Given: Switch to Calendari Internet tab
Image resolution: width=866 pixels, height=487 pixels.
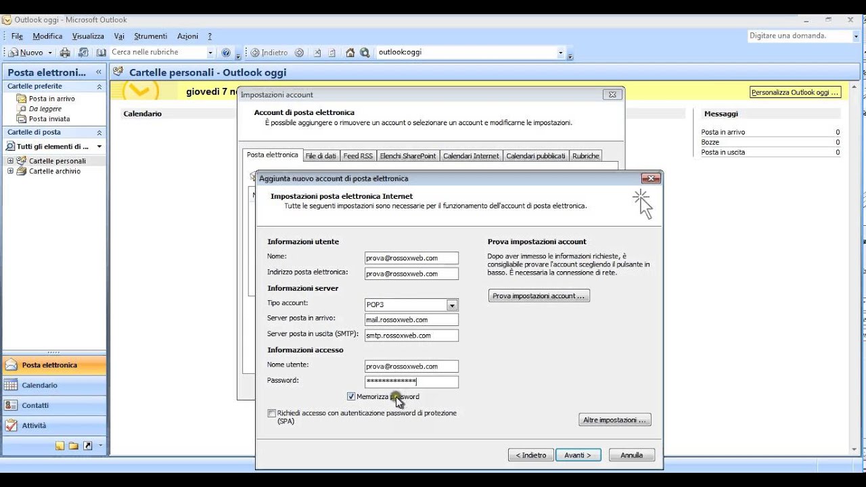Looking at the screenshot, I should [471, 156].
